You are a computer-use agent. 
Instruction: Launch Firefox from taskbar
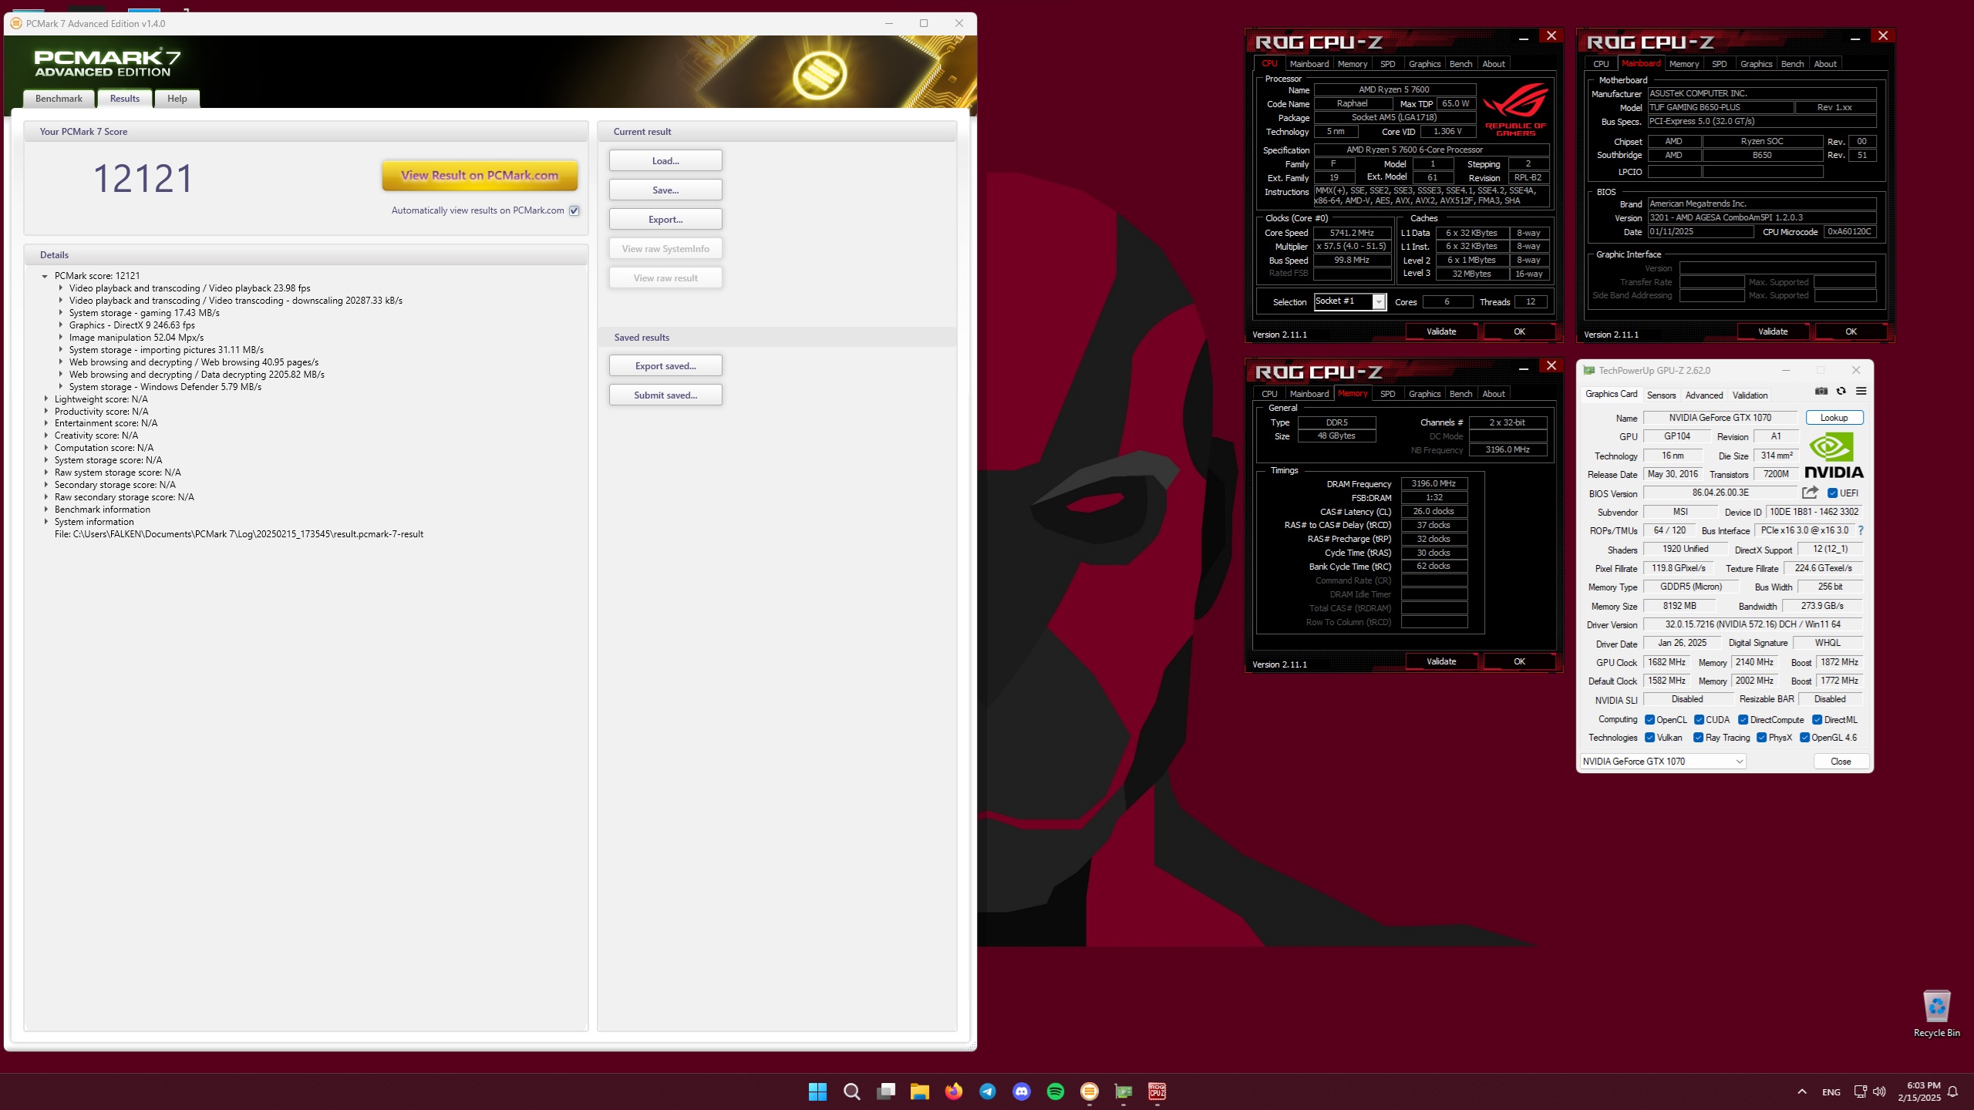[954, 1091]
